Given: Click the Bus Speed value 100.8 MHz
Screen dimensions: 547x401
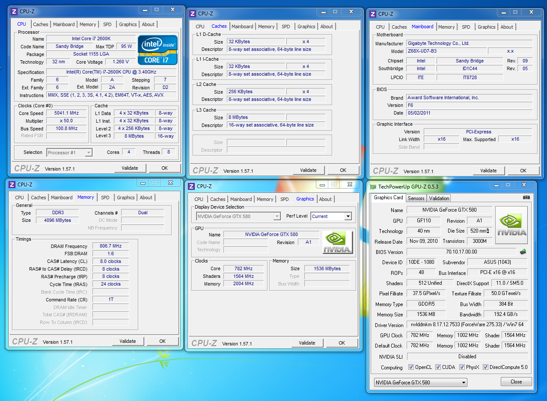Looking at the screenshot, I should tap(66, 129).
